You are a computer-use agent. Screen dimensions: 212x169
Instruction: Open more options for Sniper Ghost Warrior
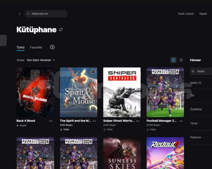coord(138,121)
